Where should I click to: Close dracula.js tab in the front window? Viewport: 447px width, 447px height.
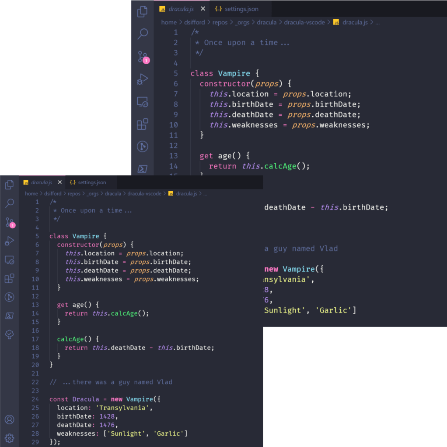click(60, 182)
